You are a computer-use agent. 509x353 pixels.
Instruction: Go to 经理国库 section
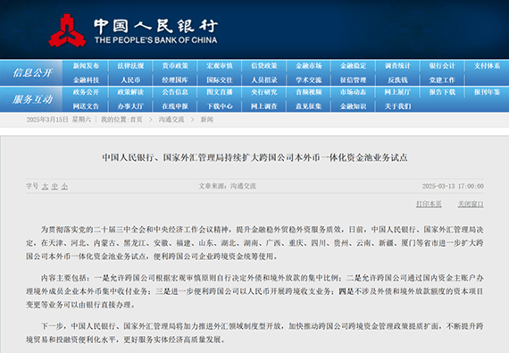tap(175, 80)
